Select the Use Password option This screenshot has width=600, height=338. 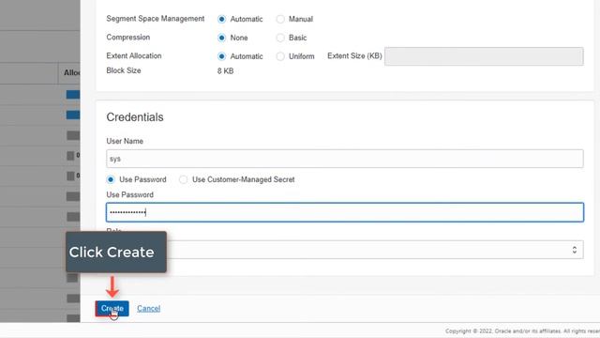[111, 179]
